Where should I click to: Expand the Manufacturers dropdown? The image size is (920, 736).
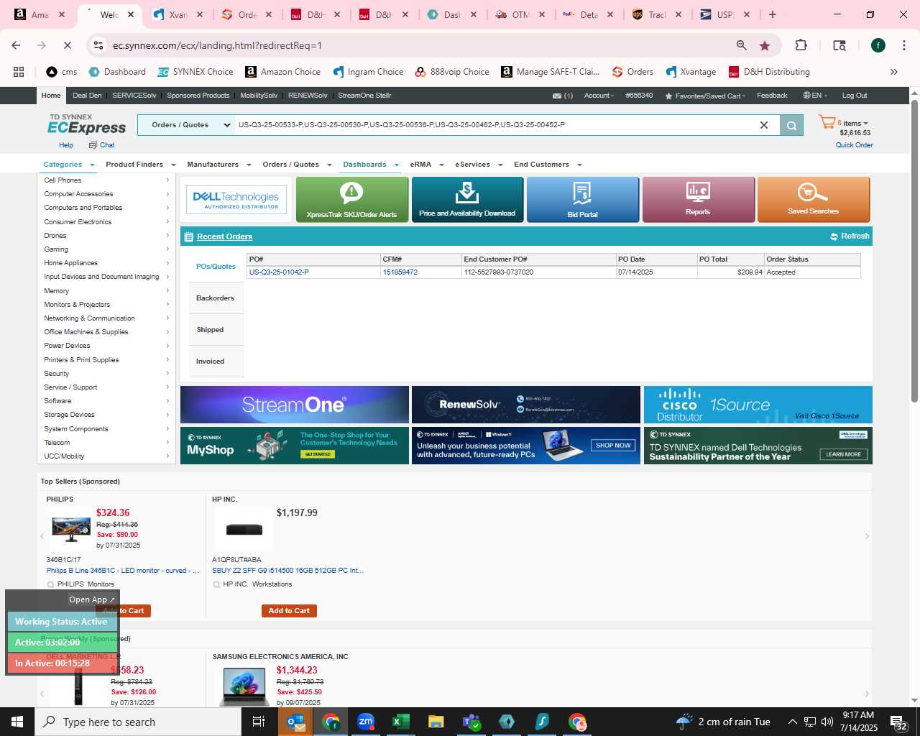[x=218, y=165]
